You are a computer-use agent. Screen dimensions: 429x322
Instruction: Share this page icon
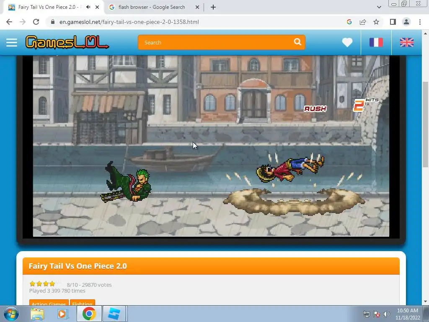pos(363,22)
